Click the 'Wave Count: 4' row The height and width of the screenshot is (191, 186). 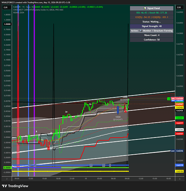pyautogui.click(x=152, y=35)
